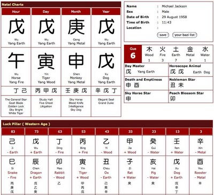214x195 pixels.
Task: Click the Year stem Wu character
Action: [x=106, y=27]
